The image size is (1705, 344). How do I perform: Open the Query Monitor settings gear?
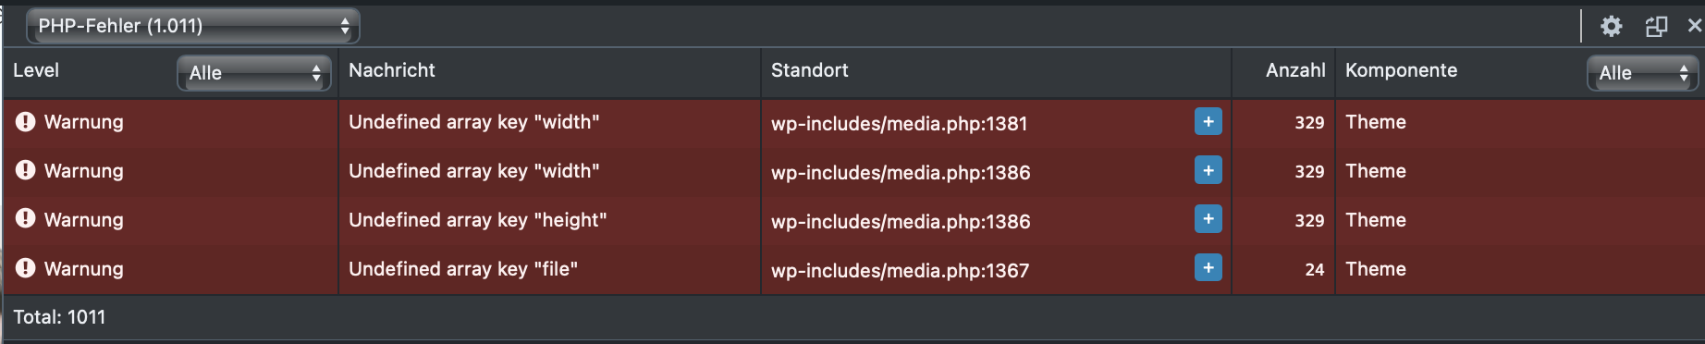pos(1611,26)
